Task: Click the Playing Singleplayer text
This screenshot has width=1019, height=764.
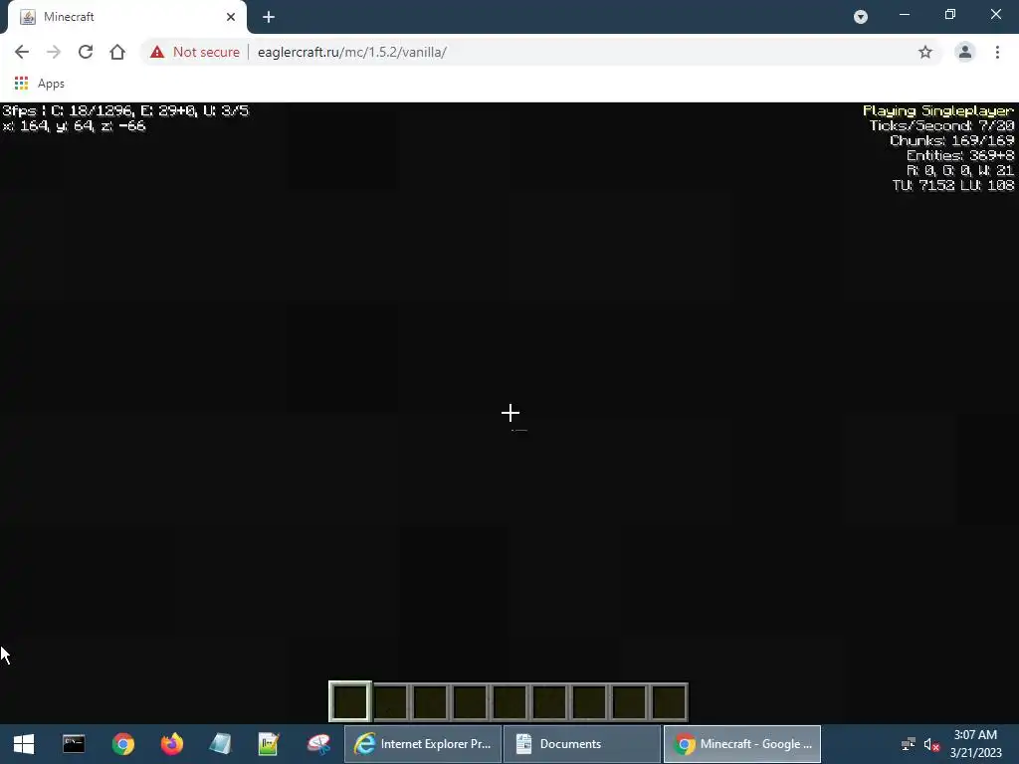Action: pos(937,111)
